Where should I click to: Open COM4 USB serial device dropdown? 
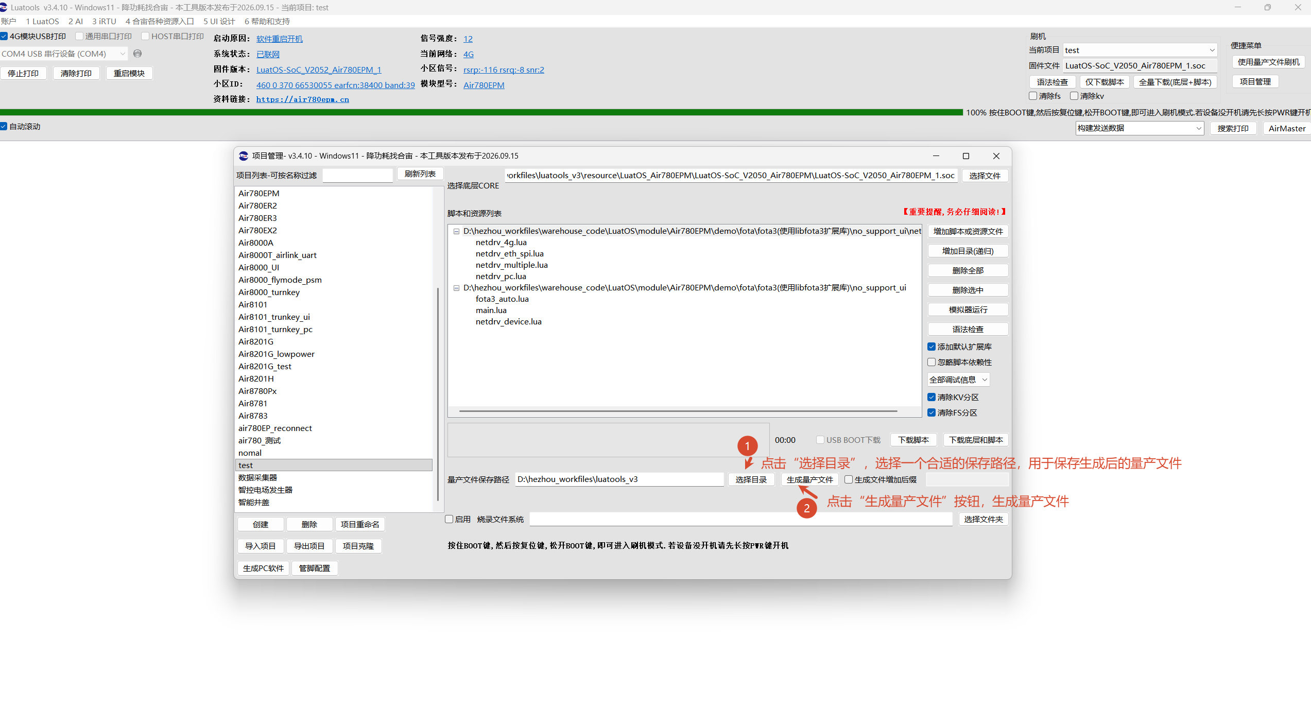(64, 54)
